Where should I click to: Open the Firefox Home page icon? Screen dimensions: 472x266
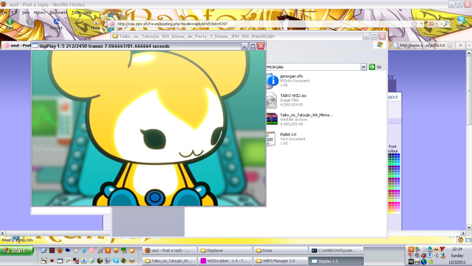96,23
